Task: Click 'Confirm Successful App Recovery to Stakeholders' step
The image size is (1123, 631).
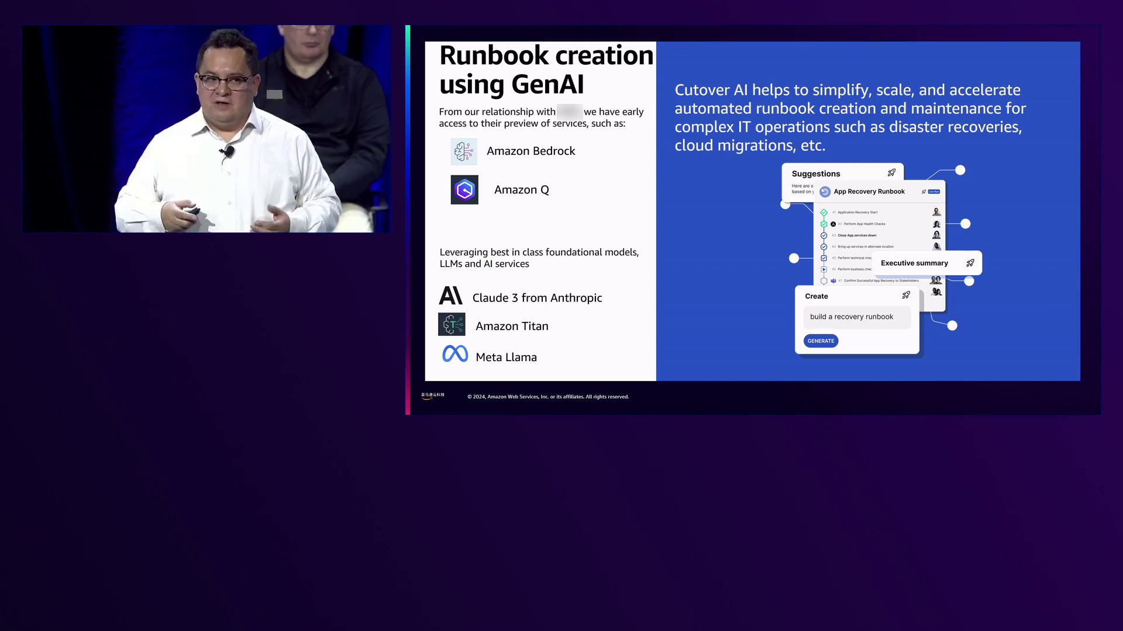Action: pyautogui.click(x=881, y=280)
